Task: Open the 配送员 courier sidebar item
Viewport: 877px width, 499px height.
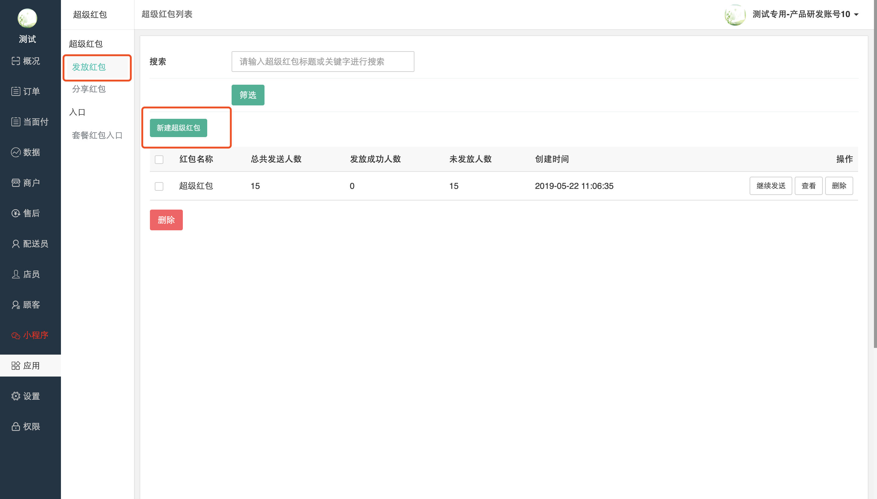Action: [30, 244]
